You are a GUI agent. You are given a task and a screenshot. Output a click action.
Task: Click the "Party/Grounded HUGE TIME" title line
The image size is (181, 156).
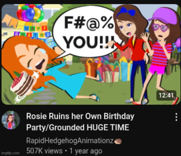pyautogui.click(x=78, y=127)
